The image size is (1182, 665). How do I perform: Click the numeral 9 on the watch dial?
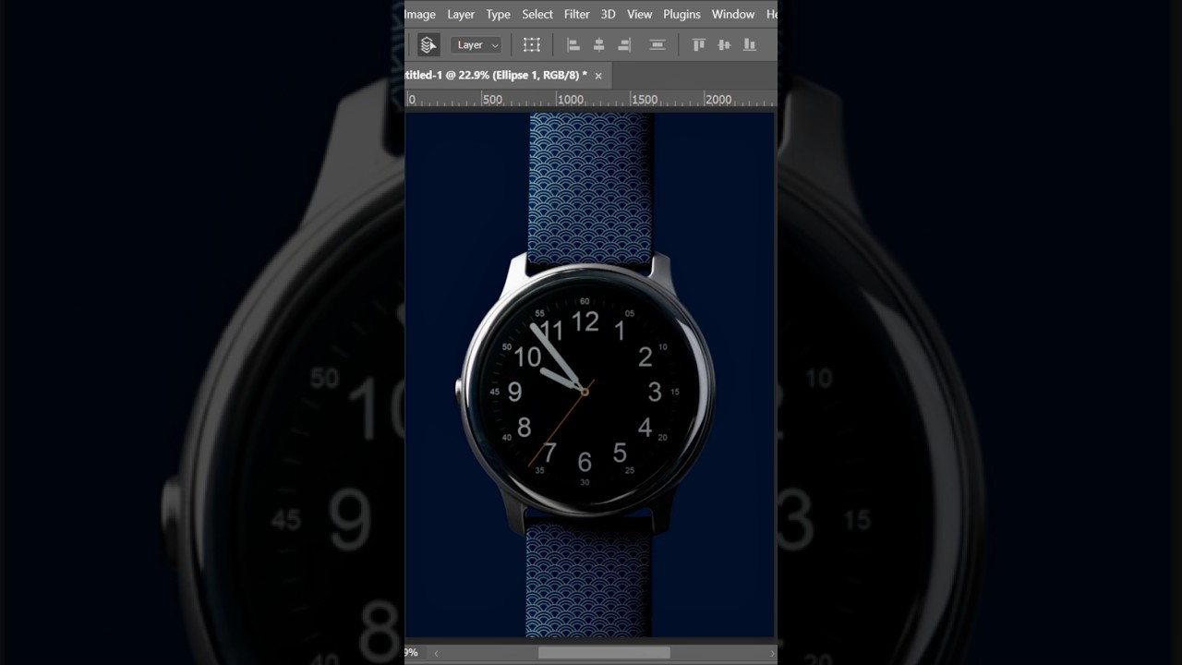tap(514, 392)
